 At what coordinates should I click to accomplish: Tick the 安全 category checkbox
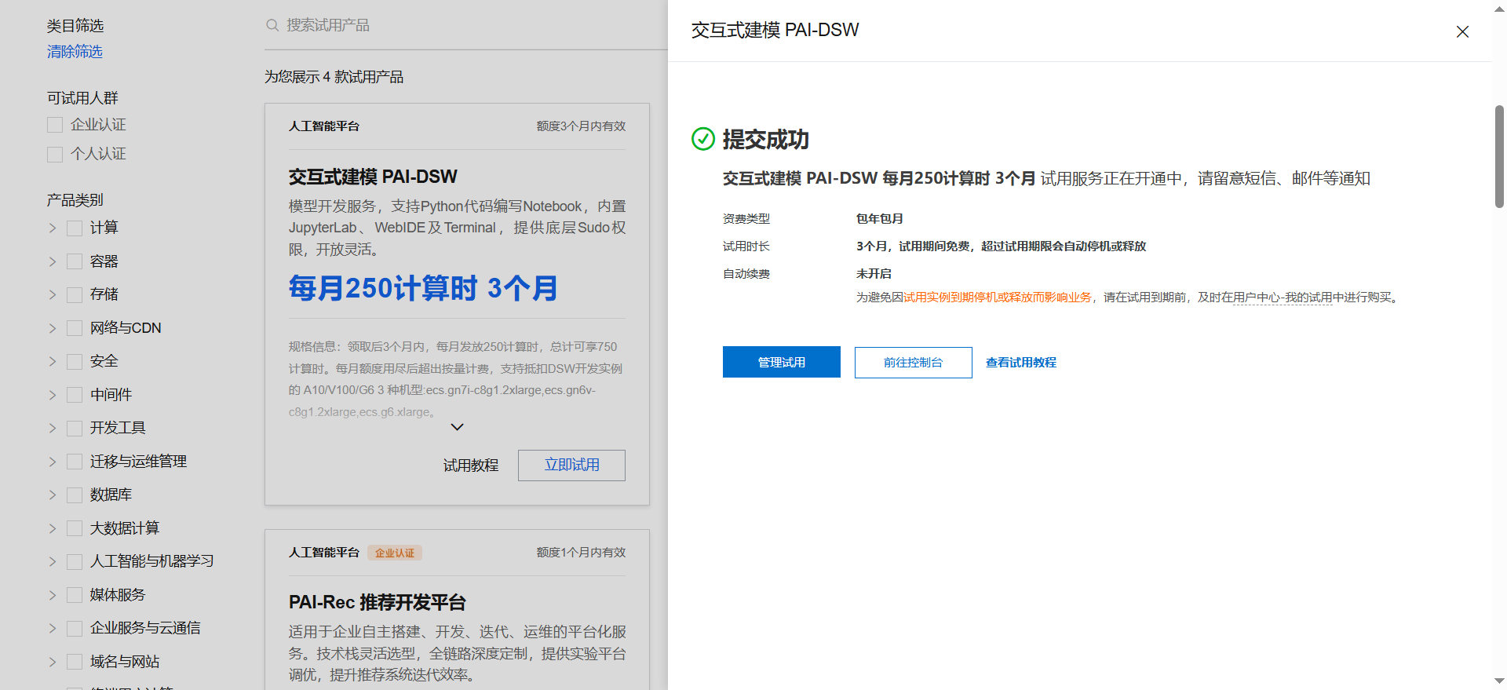pos(75,361)
